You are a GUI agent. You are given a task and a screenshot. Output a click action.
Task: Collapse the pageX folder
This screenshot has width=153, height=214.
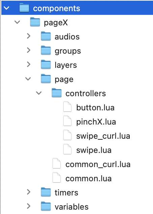pyautogui.click(x=17, y=22)
